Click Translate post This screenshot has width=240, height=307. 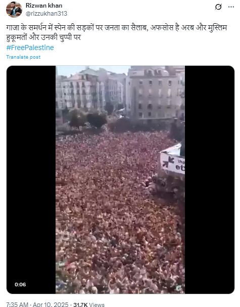(x=23, y=57)
